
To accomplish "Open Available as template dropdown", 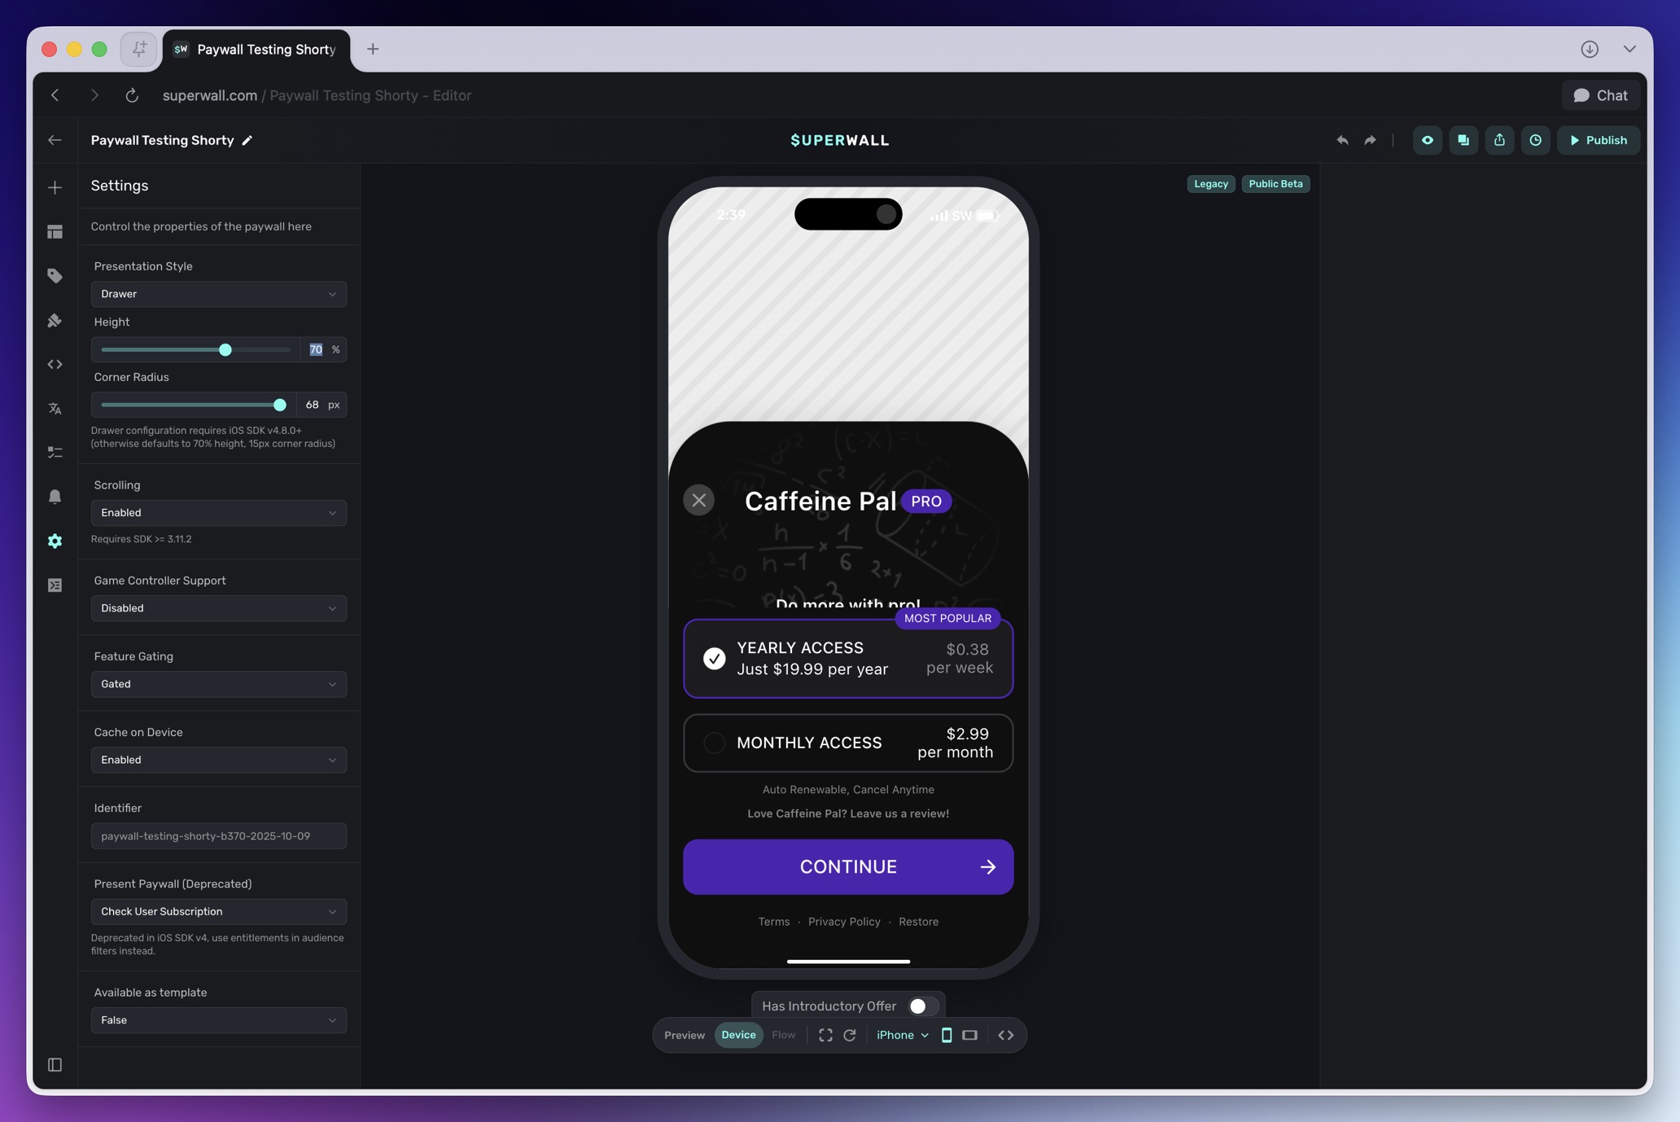I will (x=219, y=1019).
